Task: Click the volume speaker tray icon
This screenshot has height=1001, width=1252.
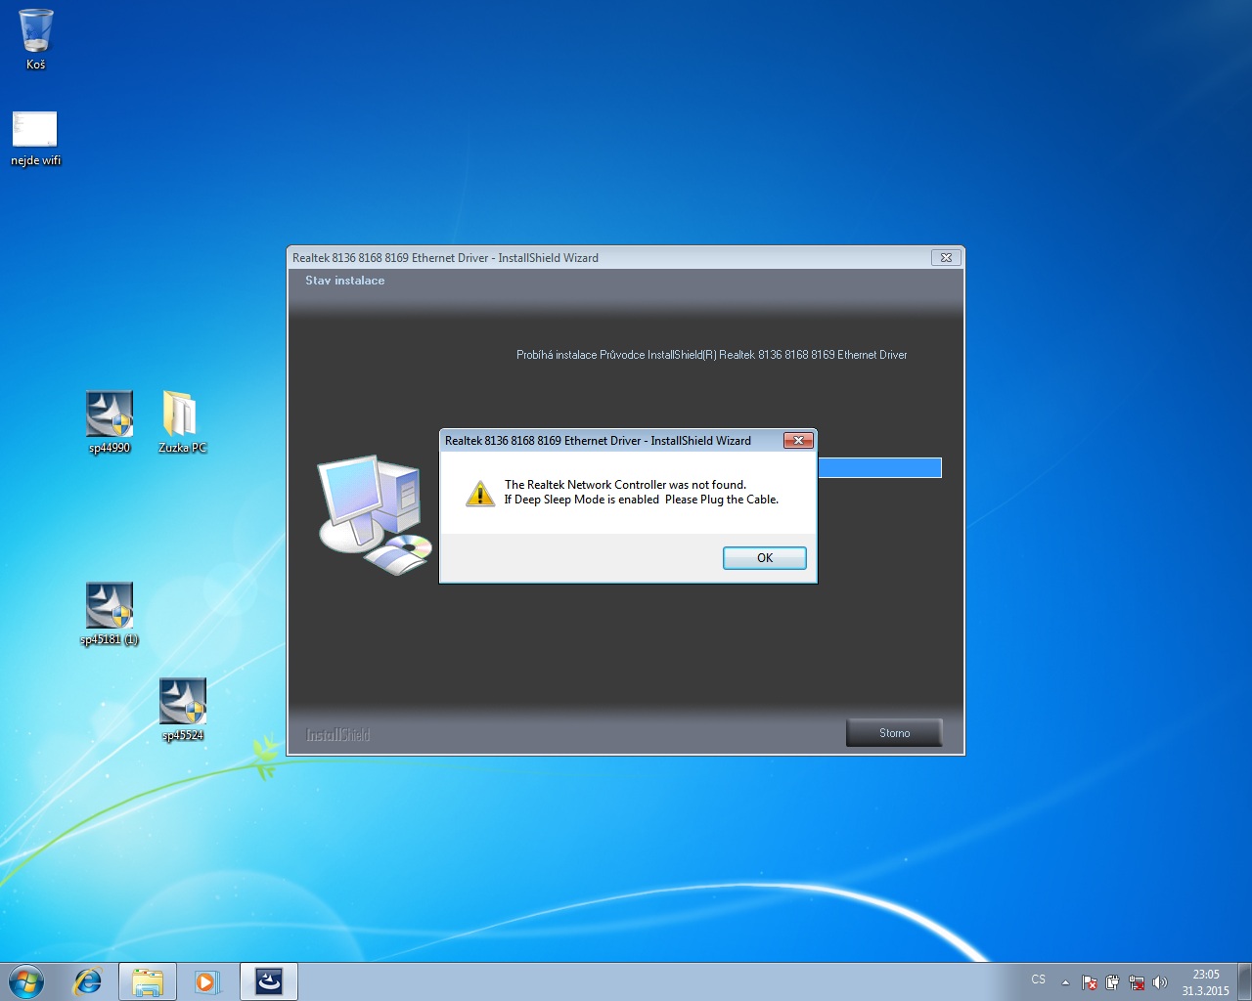Action: coord(1160,982)
